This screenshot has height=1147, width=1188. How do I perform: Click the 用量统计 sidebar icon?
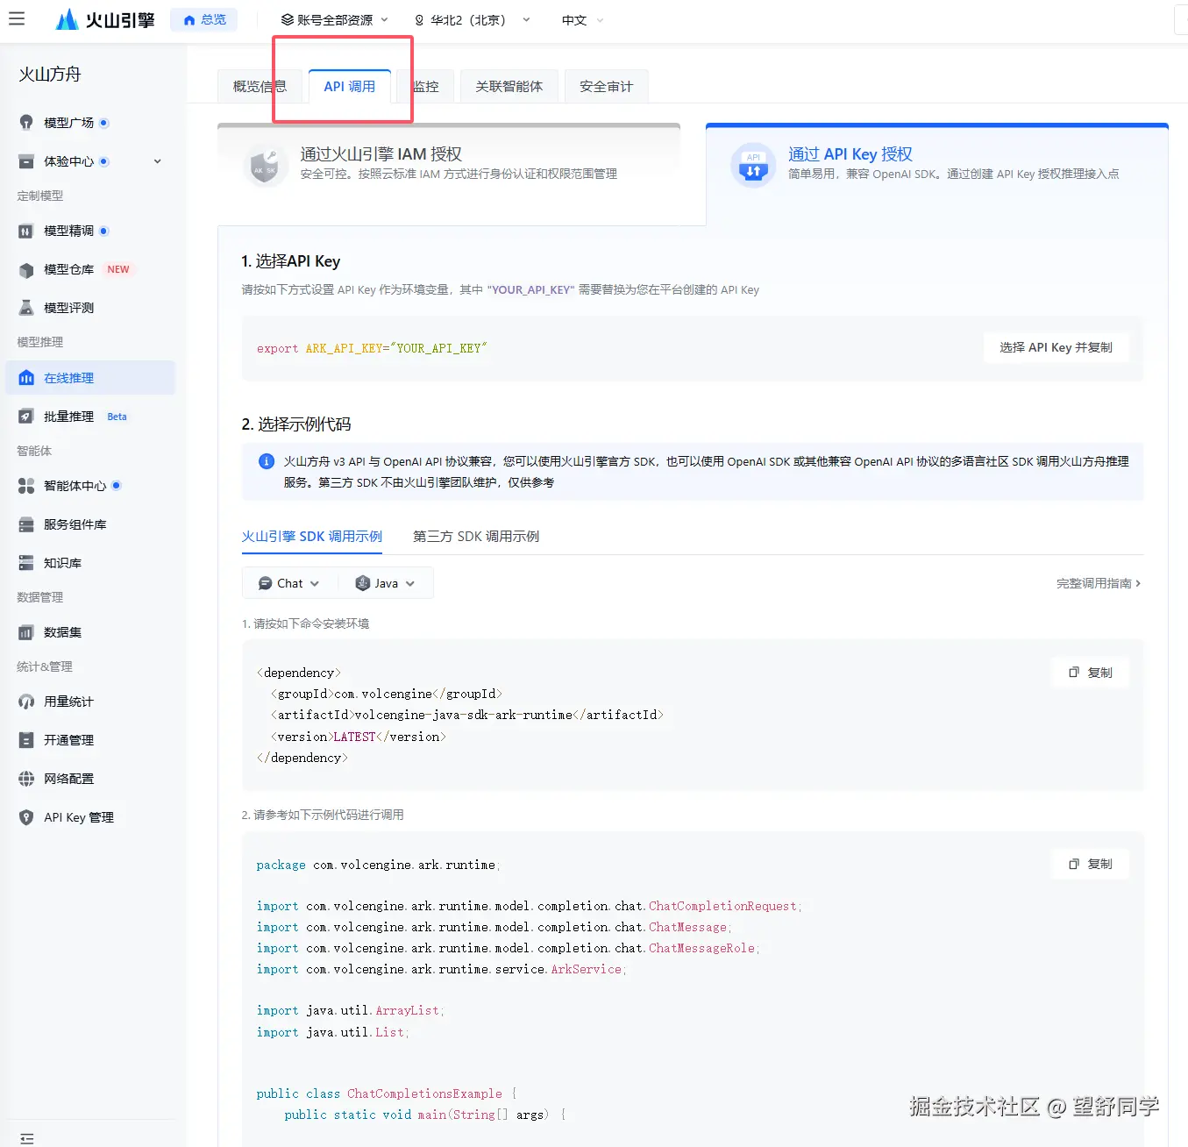click(26, 702)
